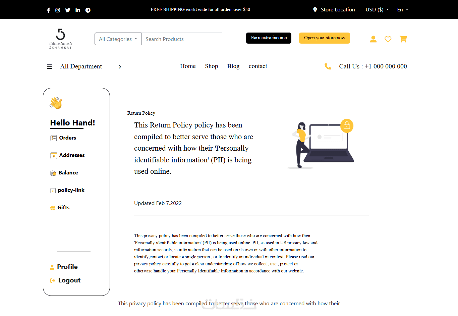Click the Profile person icon
This screenshot has width=458, height=316.
point(52,267)
